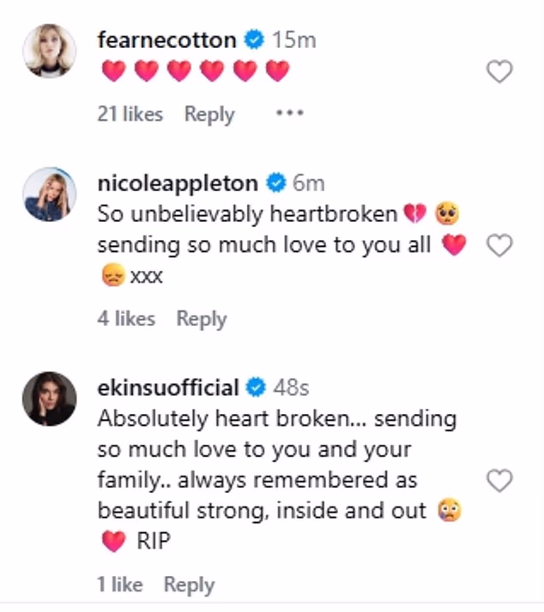View 4 likes on nicoleappleton's comment
Image resolution: width=544 pixels, height=612 pixels.
click(x=126, y=319)
